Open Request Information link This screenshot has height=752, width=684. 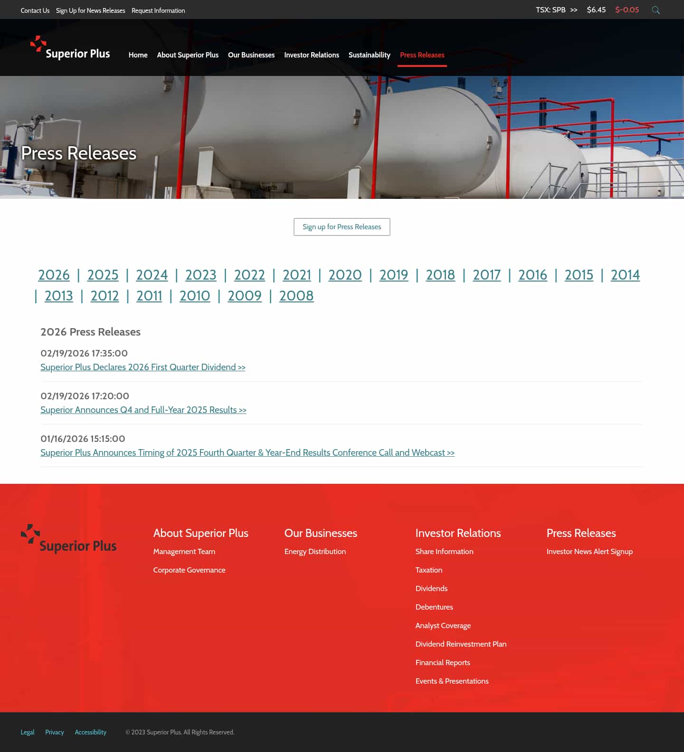tap(158, 10)
